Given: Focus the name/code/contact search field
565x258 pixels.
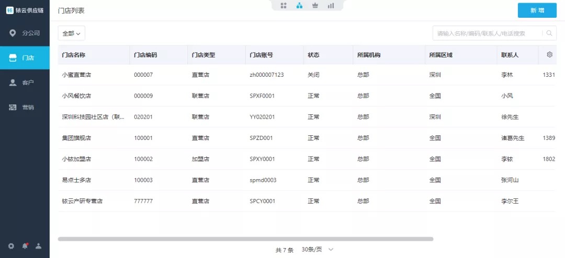Looking at the screenshot, I should (487, 33).
